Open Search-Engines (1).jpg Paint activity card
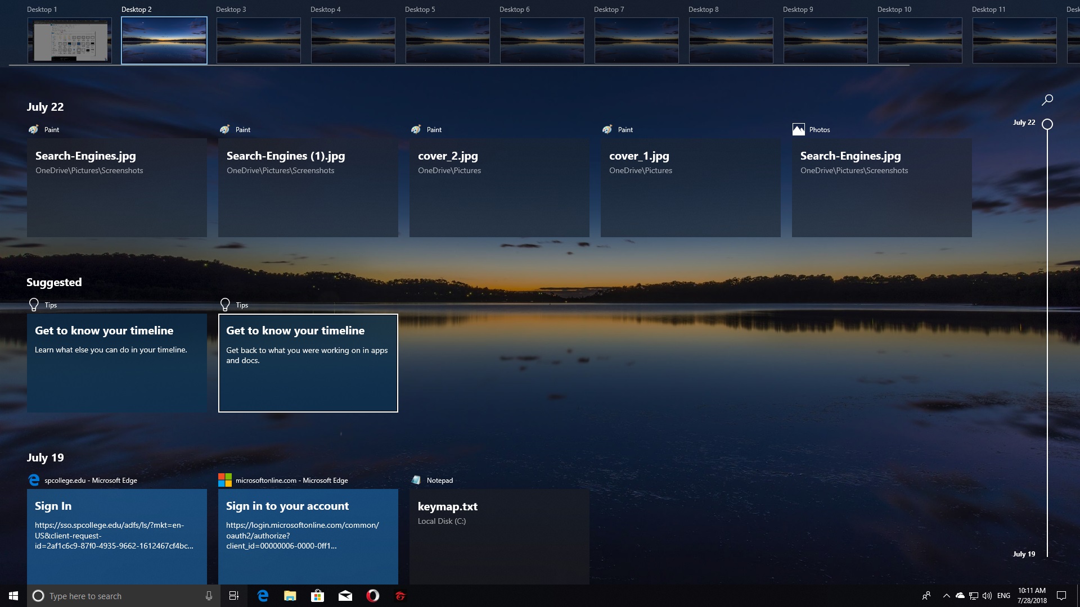Image resolution: width=1080 pixels, height=607 pixels. click(308, 188)
